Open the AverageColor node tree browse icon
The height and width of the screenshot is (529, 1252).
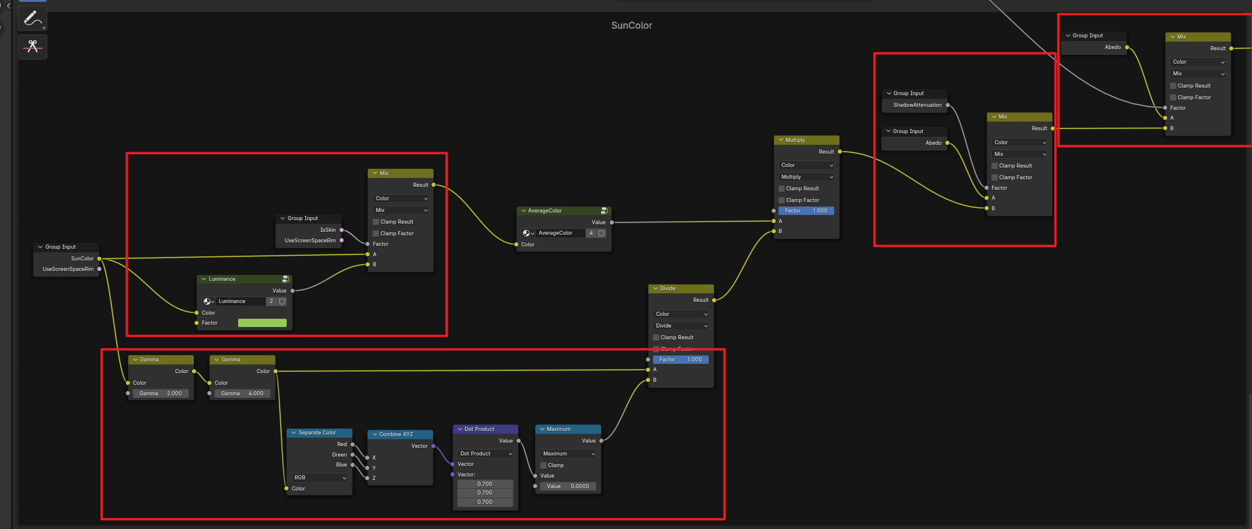tap(528, 233)
